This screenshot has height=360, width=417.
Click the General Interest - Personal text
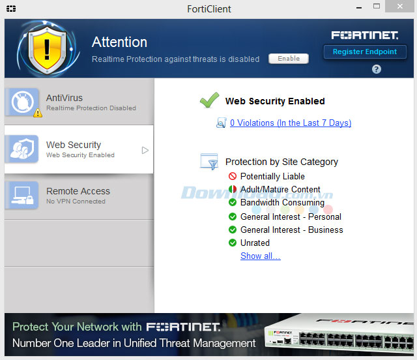tap(291, 217)
